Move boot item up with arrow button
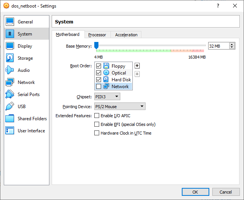Screen dimensions: 244x200 click(137, 66)
